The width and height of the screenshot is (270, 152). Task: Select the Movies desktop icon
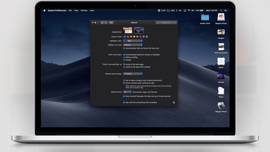pyautogui.click(x=221, y=76)
